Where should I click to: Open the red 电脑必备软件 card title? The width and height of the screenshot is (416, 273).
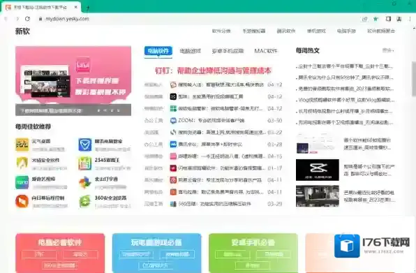(x=60, y=242)
